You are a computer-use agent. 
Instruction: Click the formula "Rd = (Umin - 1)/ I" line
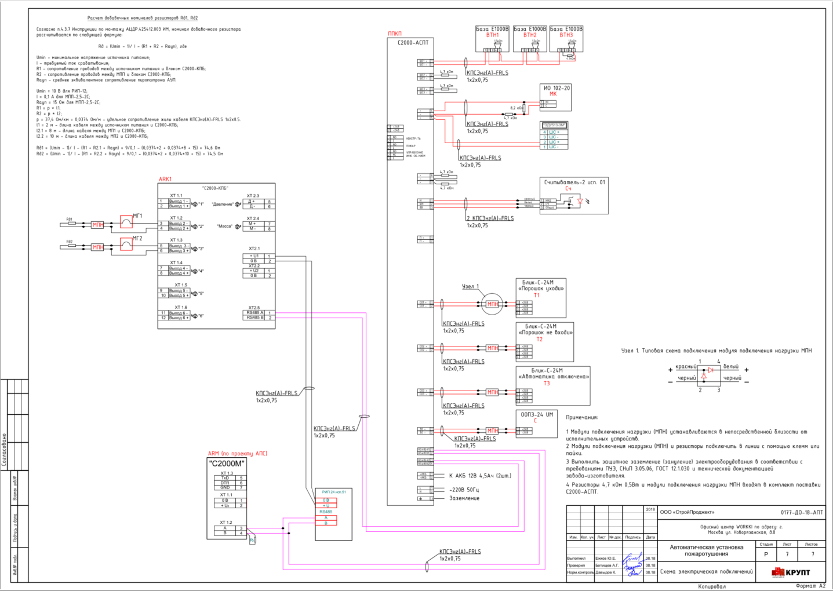click(x=143, y=46)
